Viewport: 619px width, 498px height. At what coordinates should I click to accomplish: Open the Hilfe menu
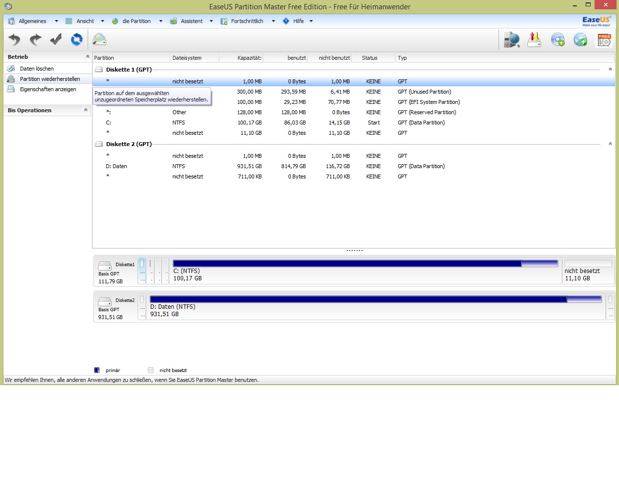(x=298, y=21)
